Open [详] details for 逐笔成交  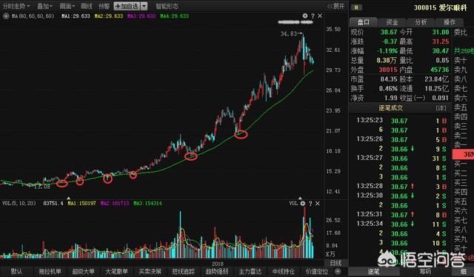441,108
